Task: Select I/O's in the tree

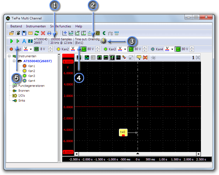Action: click(x=22, y=96)
